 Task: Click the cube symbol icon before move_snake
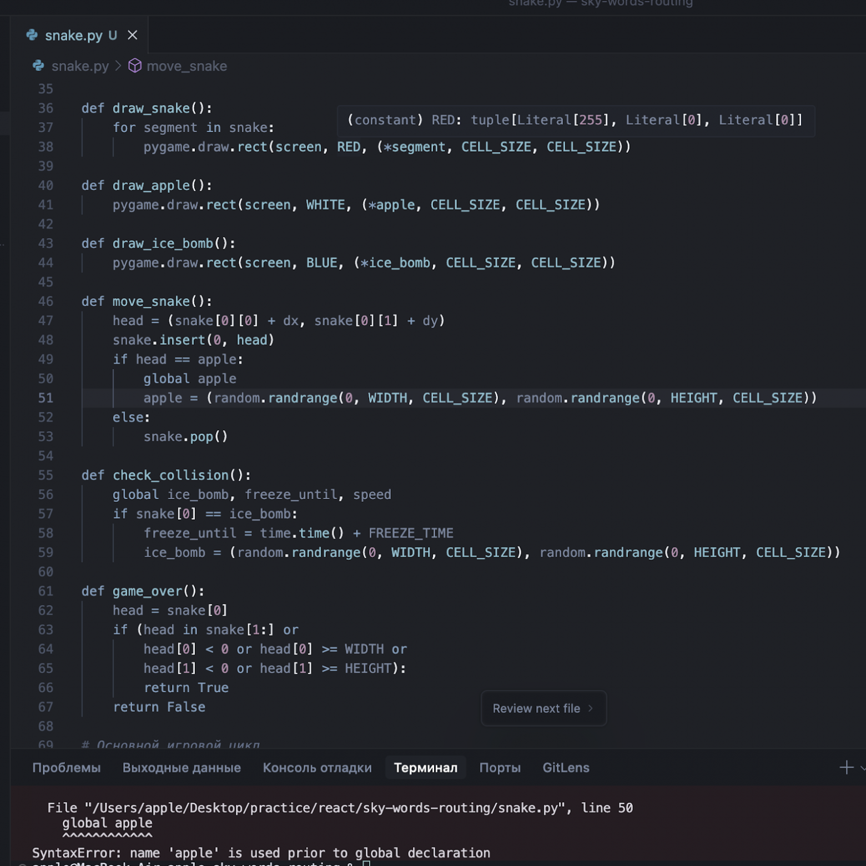point(135,66)
